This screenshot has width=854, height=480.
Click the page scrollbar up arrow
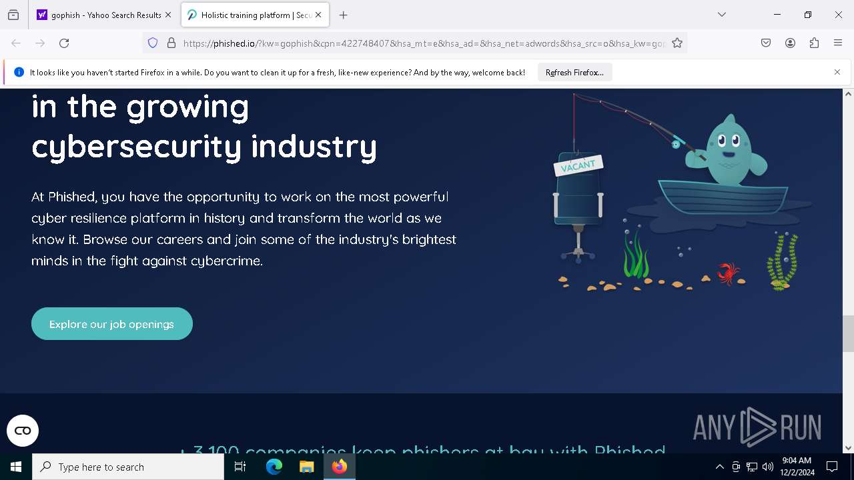coord(848,94)
